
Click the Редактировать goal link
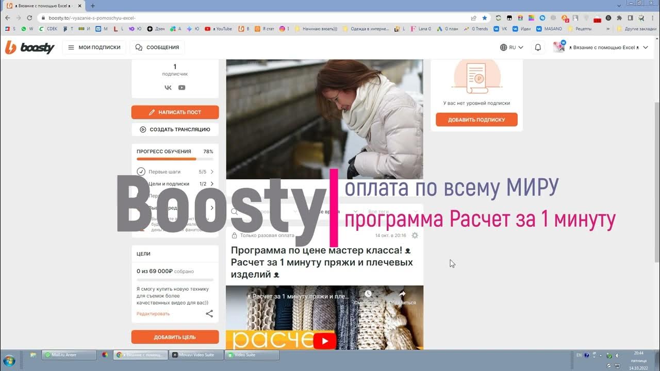pyautogui.click(x=153, y=314)
